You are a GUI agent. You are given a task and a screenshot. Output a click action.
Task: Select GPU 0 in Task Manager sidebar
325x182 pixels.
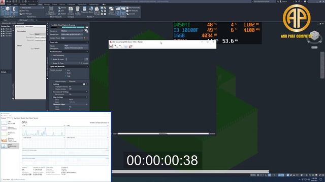coord(10,146)
